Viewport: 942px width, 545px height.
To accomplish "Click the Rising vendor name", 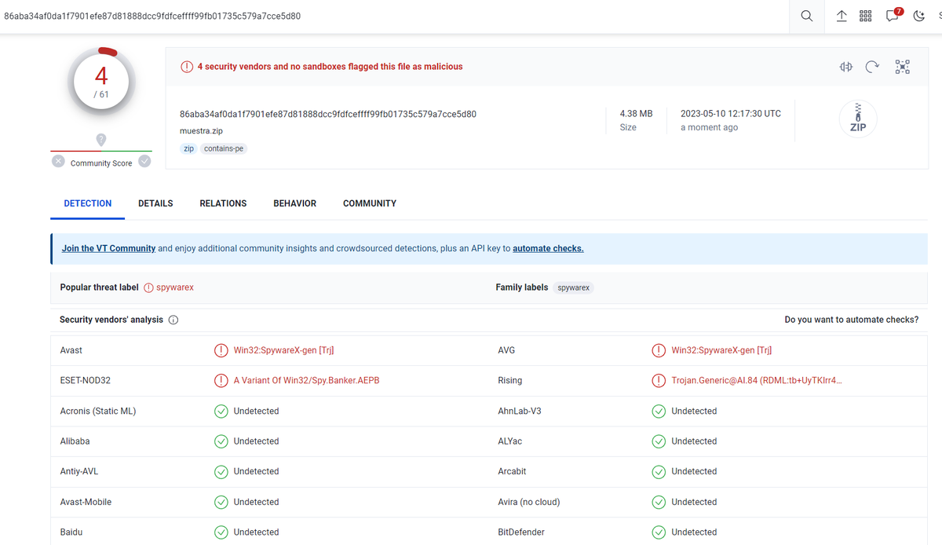I will [510, 380].
